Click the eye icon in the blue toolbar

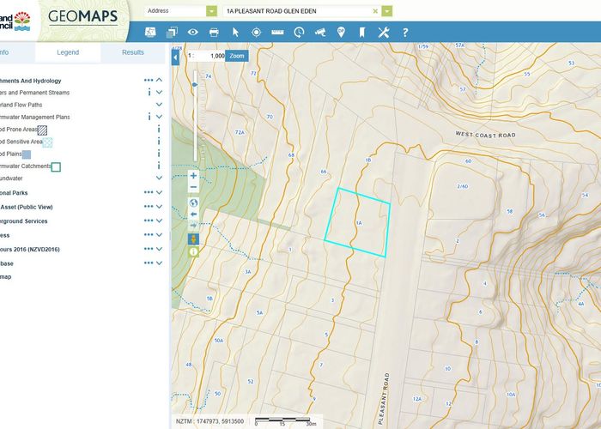coord(193,33)
